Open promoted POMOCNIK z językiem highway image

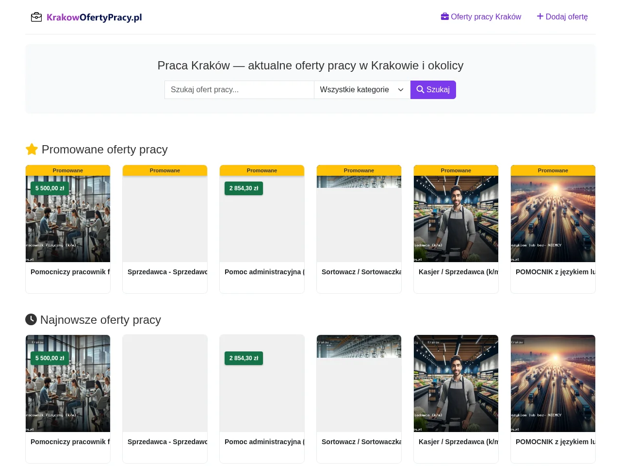553,219
